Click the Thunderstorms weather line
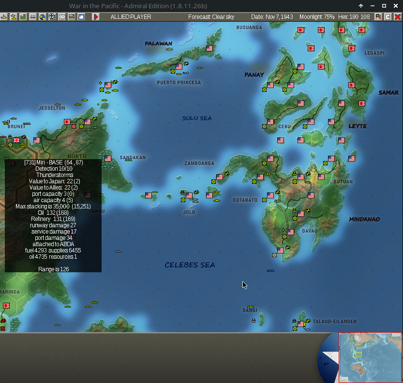The width and height of the screenshot is (403, 383). (55, 175)
